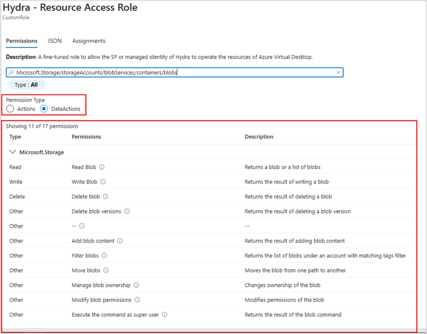Click info icon in the unnamed -- row
The image size is (427, 334).
(x=82, y=226)
